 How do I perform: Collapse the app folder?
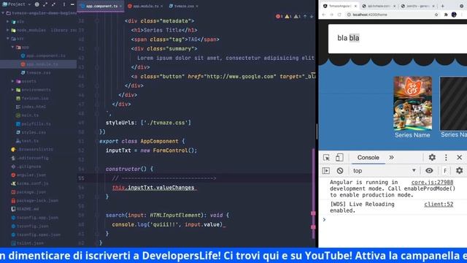tap(13, 47)
